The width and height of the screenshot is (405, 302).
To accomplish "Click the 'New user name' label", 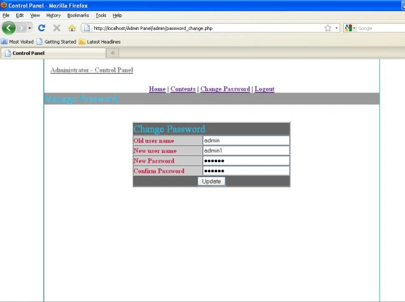I will (155, 151).
